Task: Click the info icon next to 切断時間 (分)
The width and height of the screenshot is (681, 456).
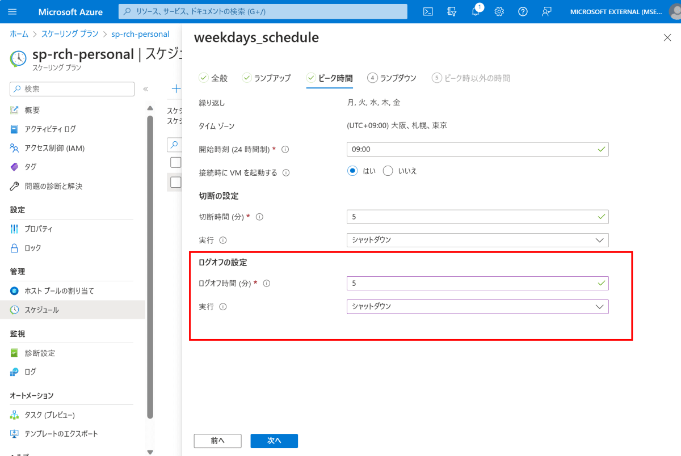Action: click(x=260, y=217)
